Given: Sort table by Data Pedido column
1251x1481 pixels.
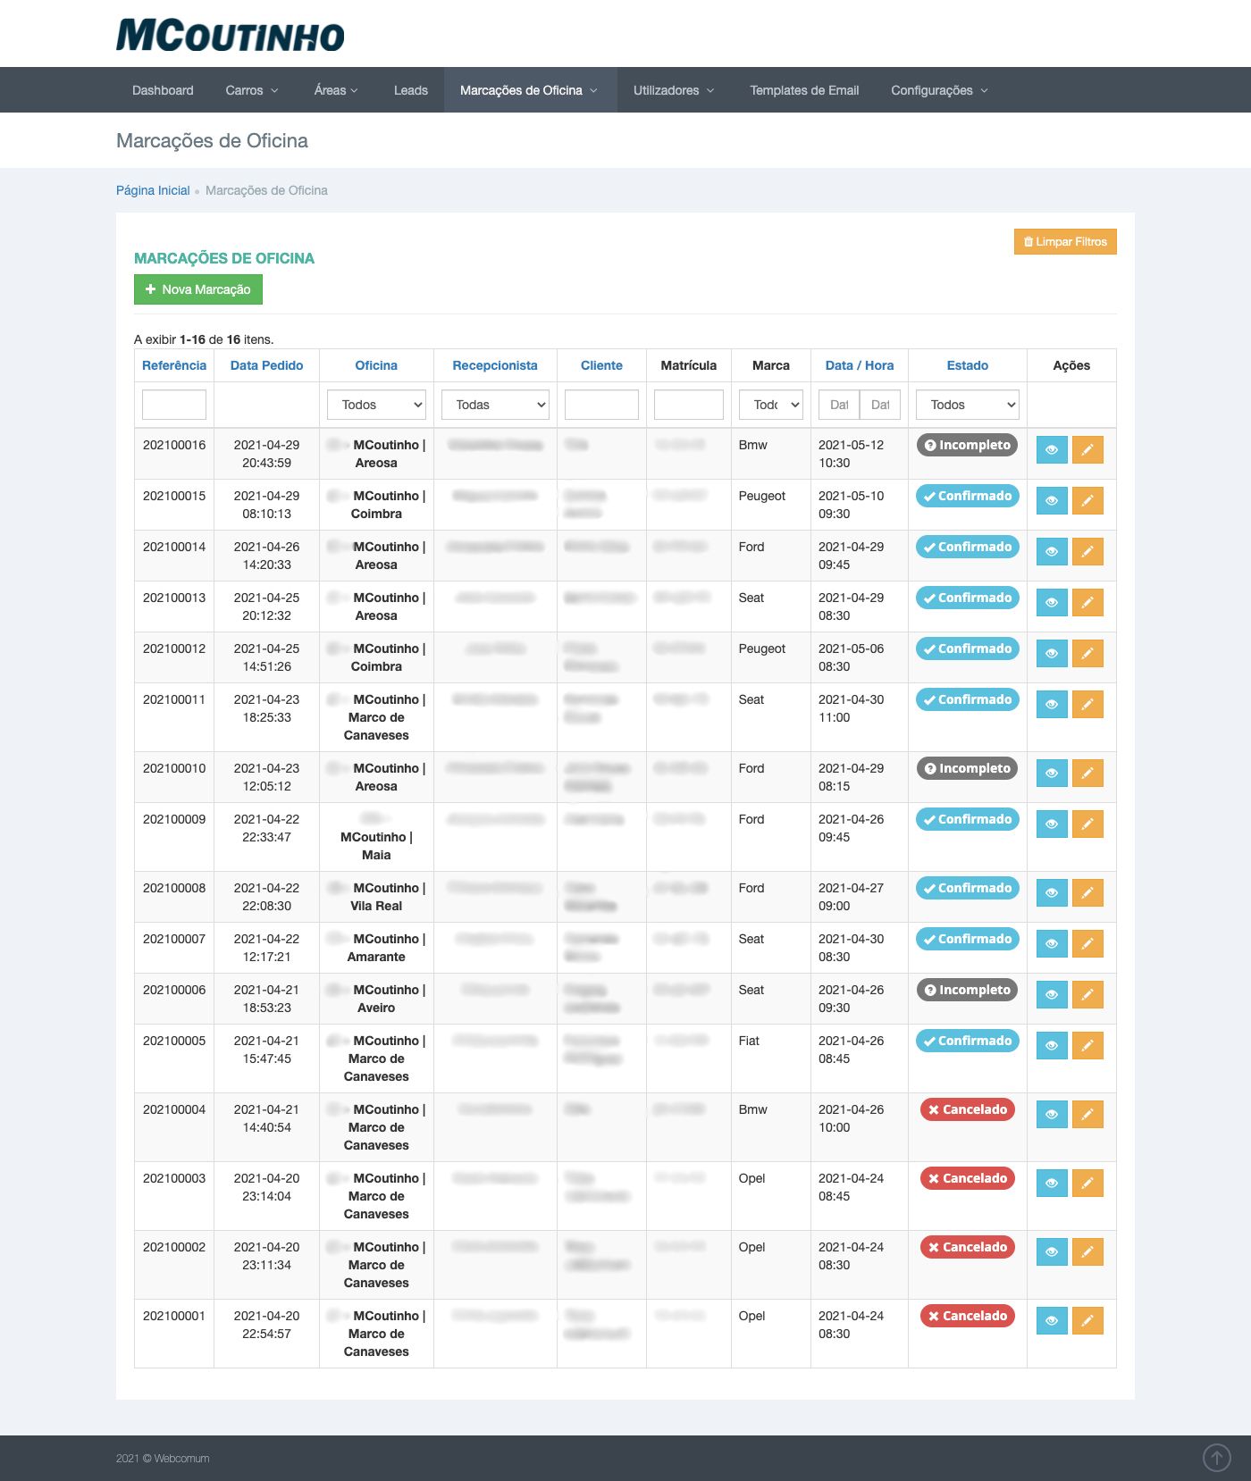Looking at the screenshot, I should (266, 365).
